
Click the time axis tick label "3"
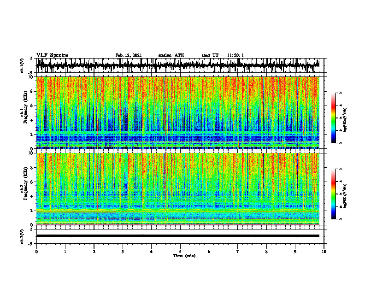(x=123, y=252)
